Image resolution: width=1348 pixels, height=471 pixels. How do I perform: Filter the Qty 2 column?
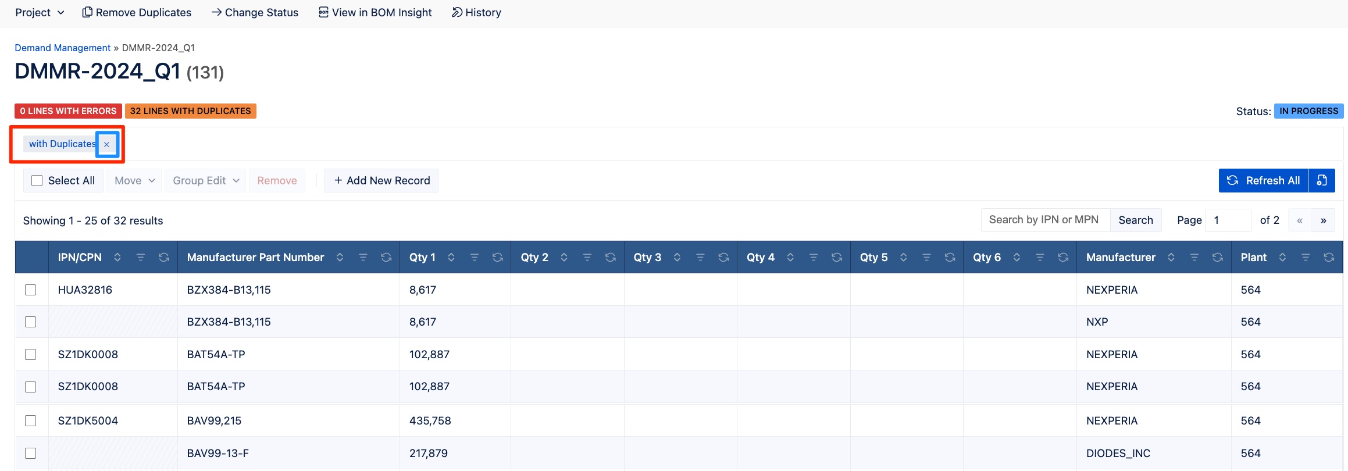tap(587, 257)
